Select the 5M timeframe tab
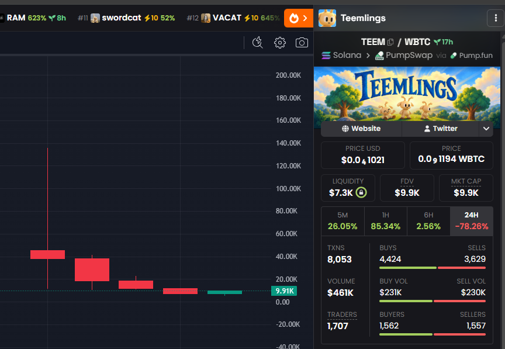Screen dimensions: 505x349 [343, 222]
